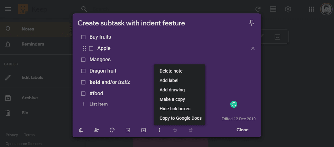Viewport: 334px width, 147px height.
Task: Click the plus icon next to List item
Action: tap(83, 104)
